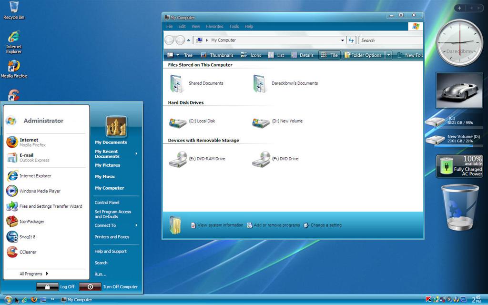The width and height of the screenshot is (488, 305).
Task: Click the Search field in My Computer
Action: click(x=391, y=41)
